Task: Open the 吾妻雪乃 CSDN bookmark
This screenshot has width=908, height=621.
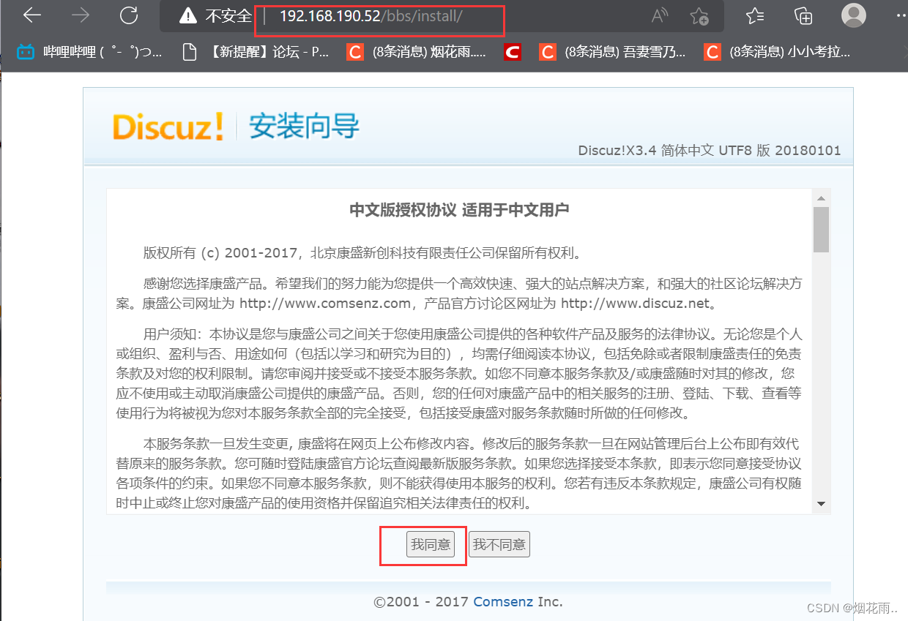Action: coord(613,52)
